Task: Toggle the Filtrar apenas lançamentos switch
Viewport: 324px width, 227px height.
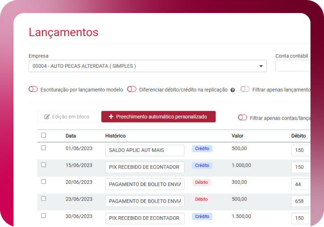Action: coord(245,89)
